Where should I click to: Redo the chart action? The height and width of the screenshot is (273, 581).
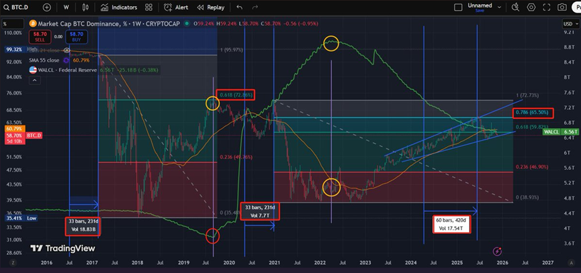[255, 7]
